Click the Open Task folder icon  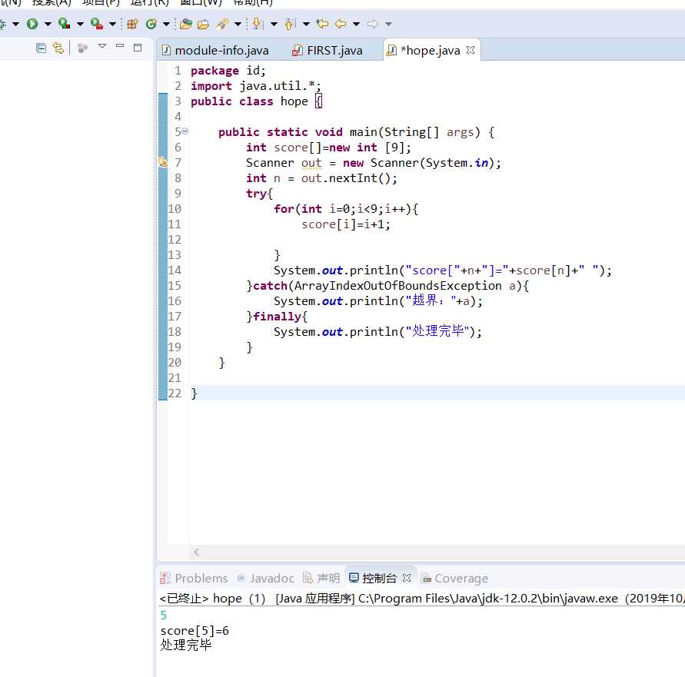[x=203, y=24]
